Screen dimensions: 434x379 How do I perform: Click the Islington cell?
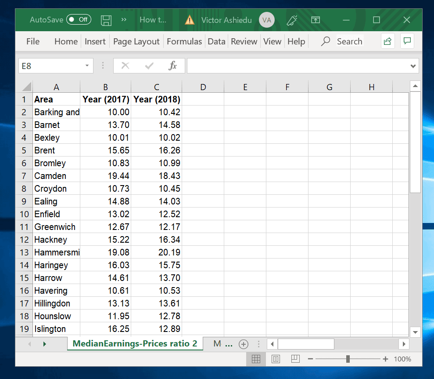57,329
